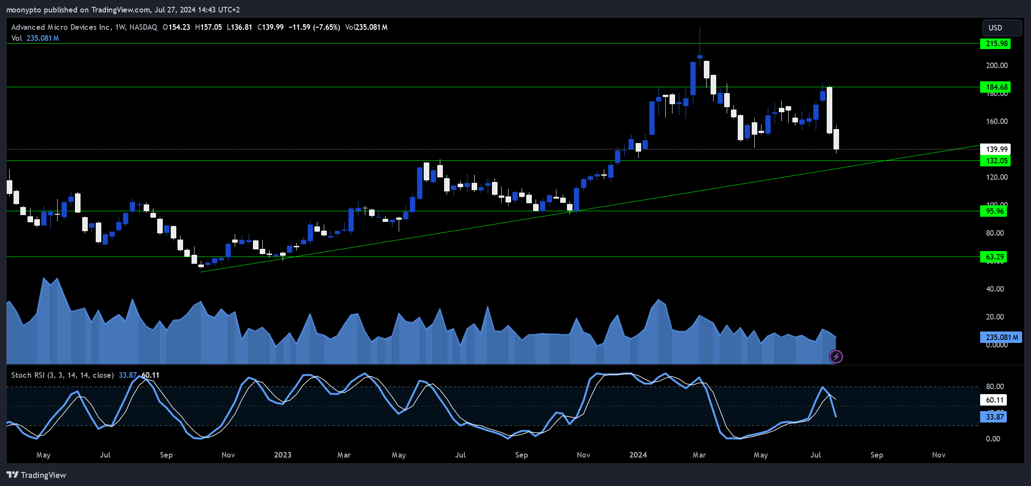
Task: Click the 2023 label on time axis
Action: [283, 455]
